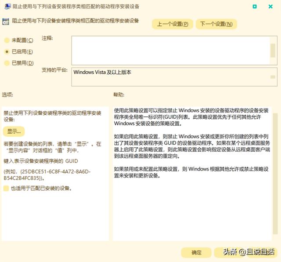This screenshot has width=281, height=262.
Task: Click the 若要创建设备类的列表 instruction text
Action: [x=52, y=147]
